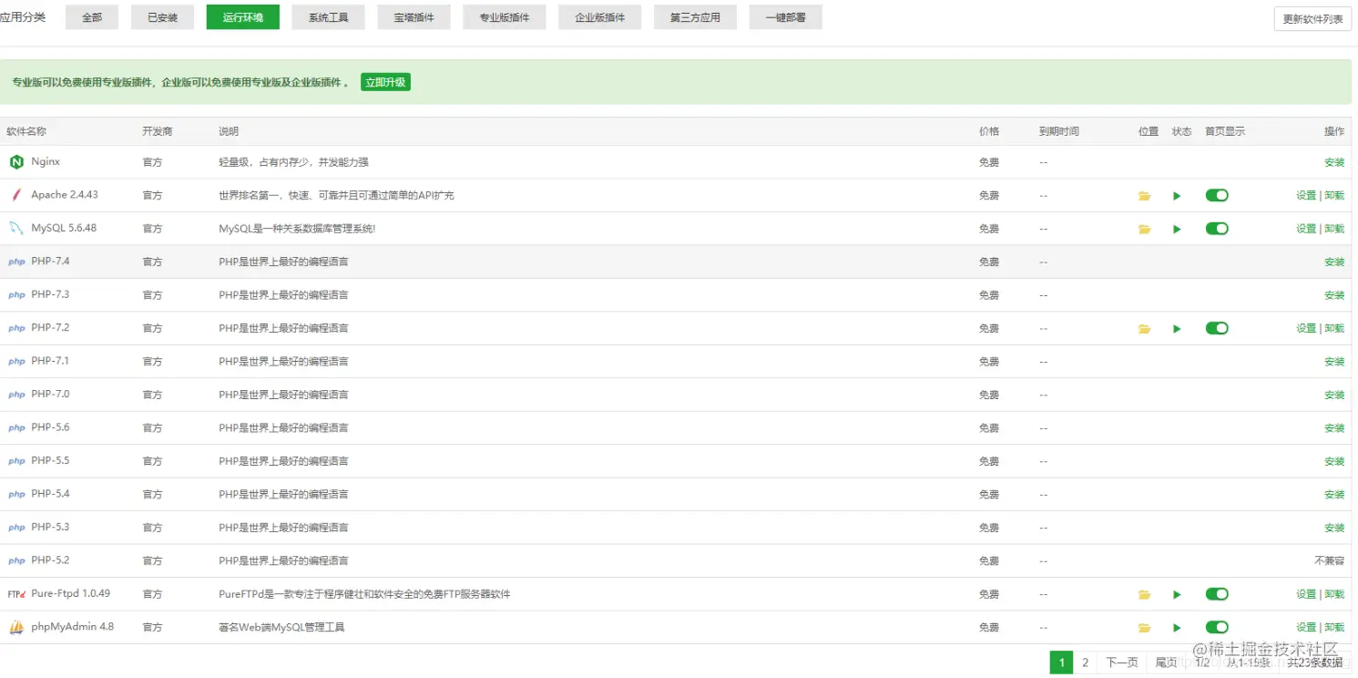This screenshot has height=678, width=1358.
Task: Click the Pure-Ftpd 1.0.49 software name
Action: click(70, 594)
